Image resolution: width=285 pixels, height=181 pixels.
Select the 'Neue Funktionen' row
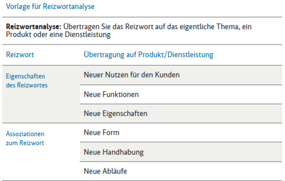[x=181, y=95]
